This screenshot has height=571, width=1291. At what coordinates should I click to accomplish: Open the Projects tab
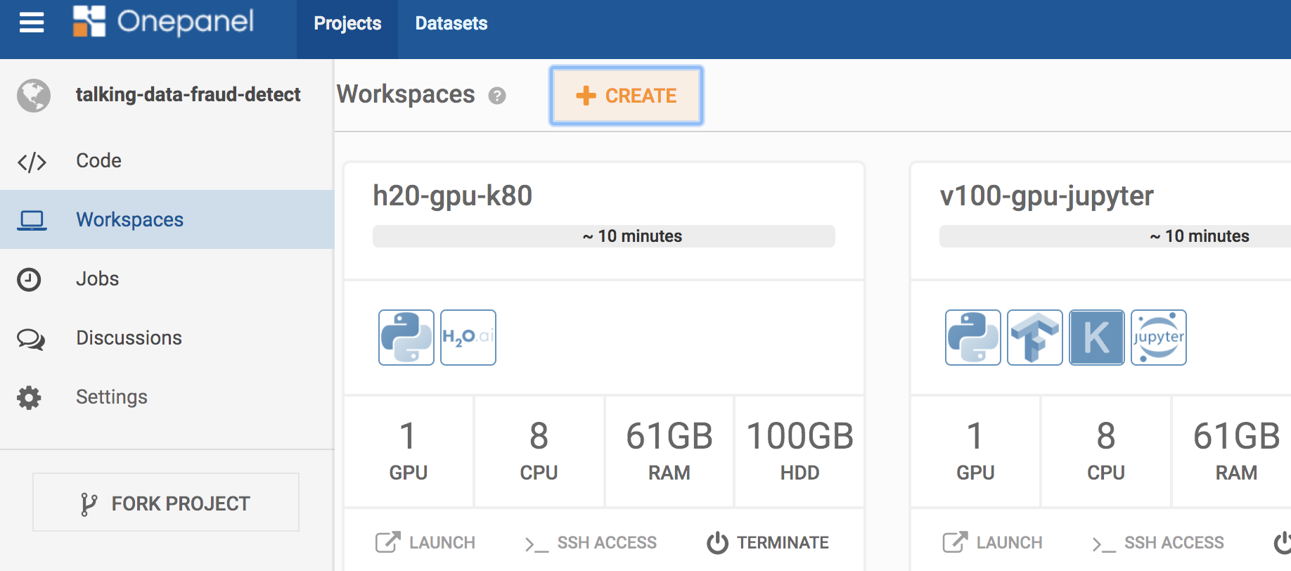(347, 23)
